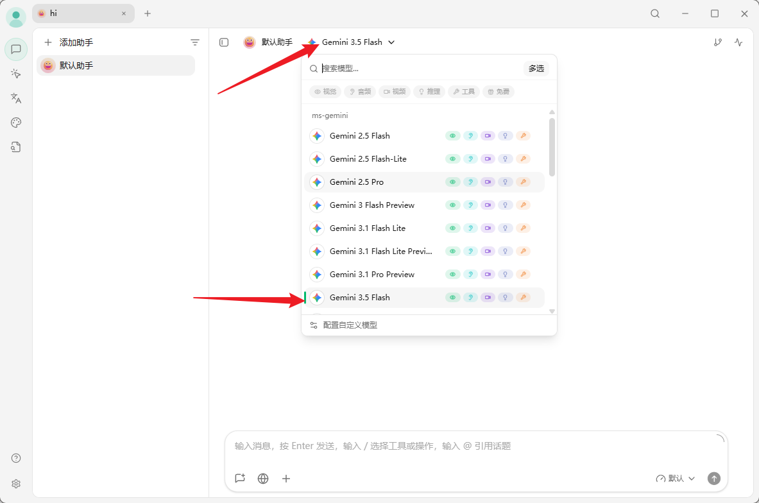Click vision eye badge on Gemini 3.1 Pro Preview
Viewport: 759px width, 503px height.
pyautogui.click(x=452, y=275)
